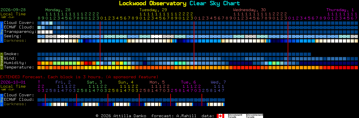Click the lower extended forecast Sky sidebar label
Image resolution: width=359 pixels, height=118 pixels.
pos(1,100)
